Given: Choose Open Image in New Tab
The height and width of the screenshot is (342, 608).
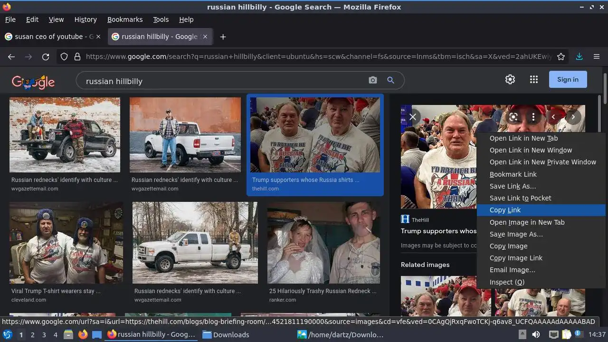Looking at the screenshot, I should pyautogui.click(x=541, y=222).
